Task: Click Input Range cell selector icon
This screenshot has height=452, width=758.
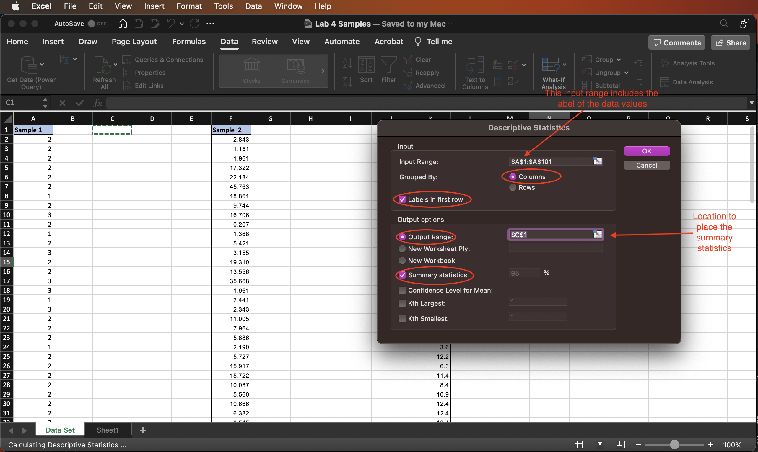Action: tap(598, 161)
